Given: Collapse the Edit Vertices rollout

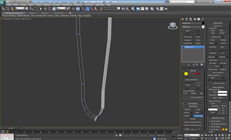Looking at the screenshot, I should point(193,106).
